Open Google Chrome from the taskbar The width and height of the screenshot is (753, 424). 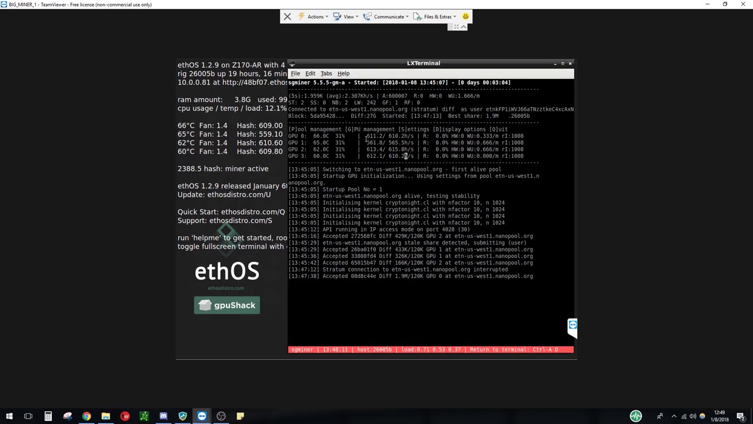coord(86,416)
